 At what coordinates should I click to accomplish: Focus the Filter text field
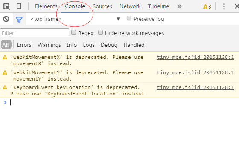[35, 33]
